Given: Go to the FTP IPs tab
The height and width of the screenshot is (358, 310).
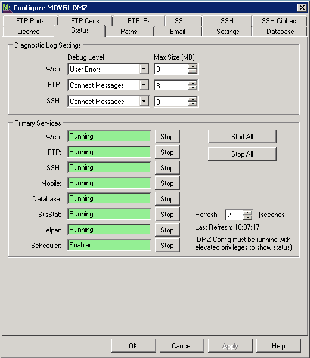Looking at the screenshot, I should point(139,21).
